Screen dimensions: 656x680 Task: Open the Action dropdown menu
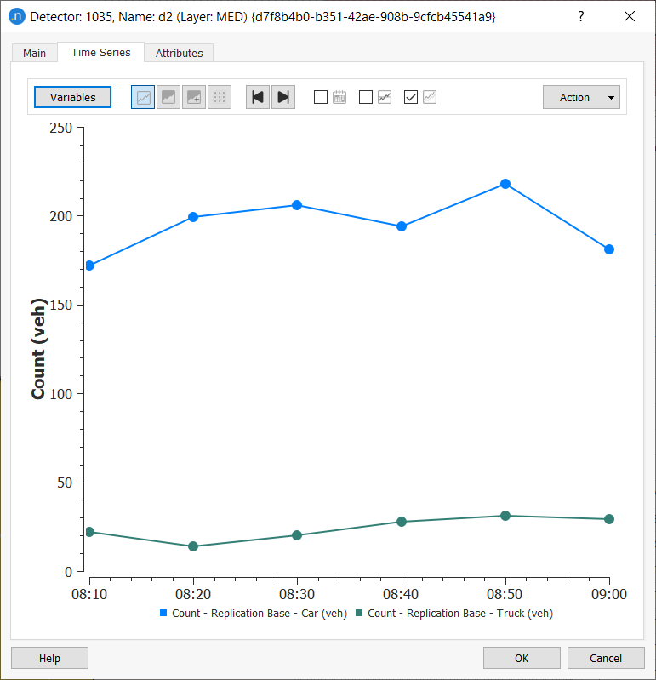pos(581,97)
